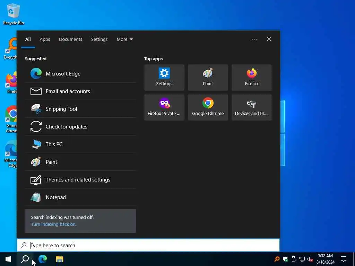This screenshot has height=266, width=355.
Task: Switch to the All search tab
Action: (28, 39)
